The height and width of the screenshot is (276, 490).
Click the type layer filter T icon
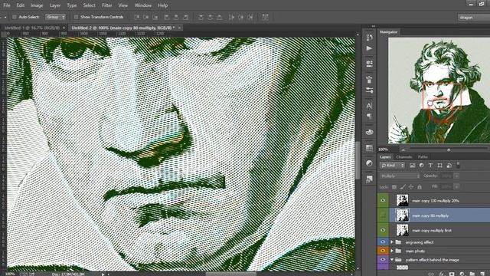click(430, 166)
